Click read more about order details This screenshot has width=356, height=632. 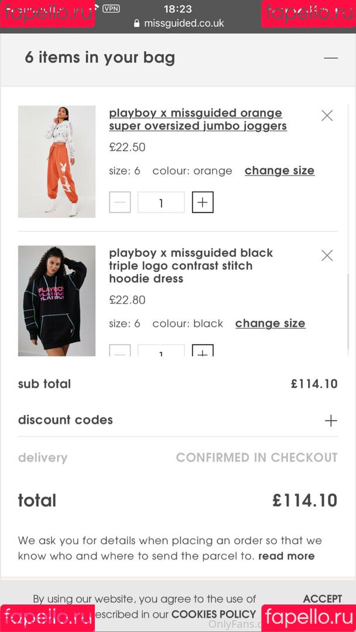[x=286, y=556]
